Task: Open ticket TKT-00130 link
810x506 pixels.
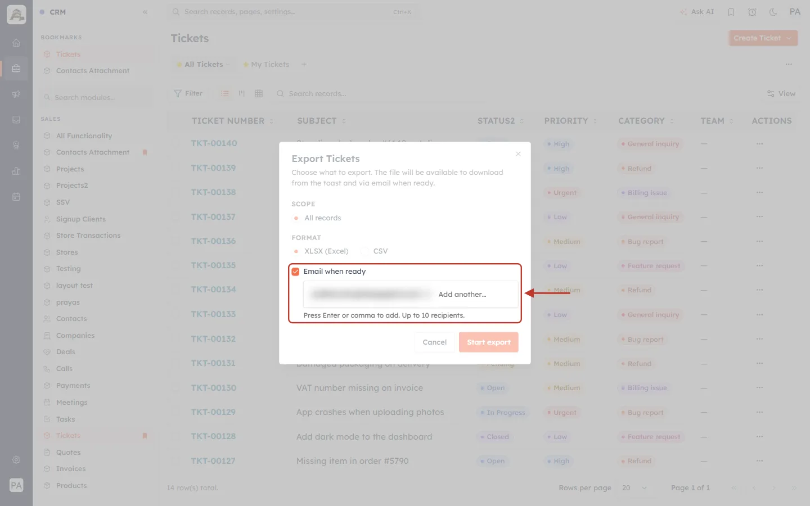Action: tap(213, 388)
